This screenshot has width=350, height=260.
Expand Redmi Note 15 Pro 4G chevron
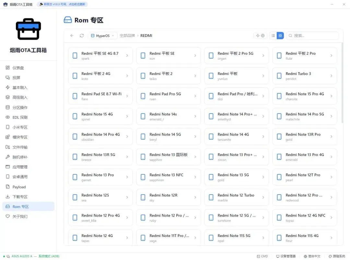point(331,96)
